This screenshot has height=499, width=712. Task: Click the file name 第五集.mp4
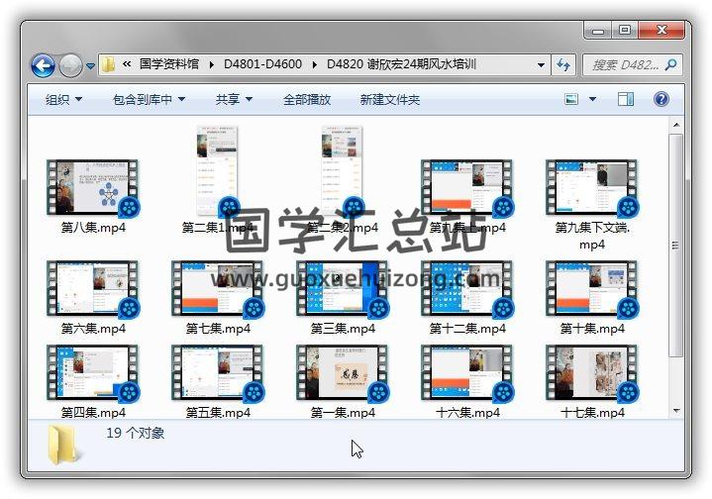tap(218, 412)
